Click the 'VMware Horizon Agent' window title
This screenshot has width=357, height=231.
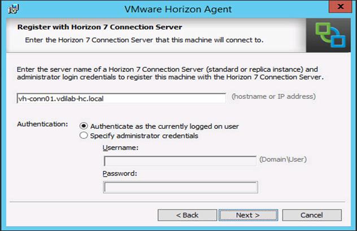pos(178,10)
